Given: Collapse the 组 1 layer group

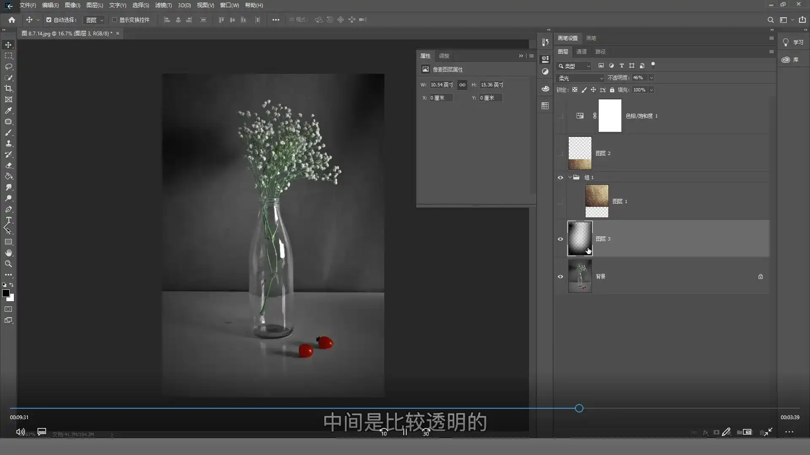Looking at the screenshot, I should [570, 177].
